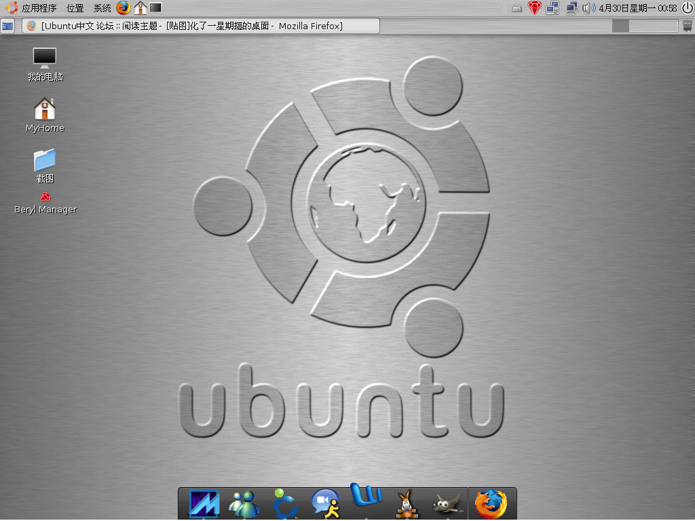Open the MyHome desktop icon

45,115
